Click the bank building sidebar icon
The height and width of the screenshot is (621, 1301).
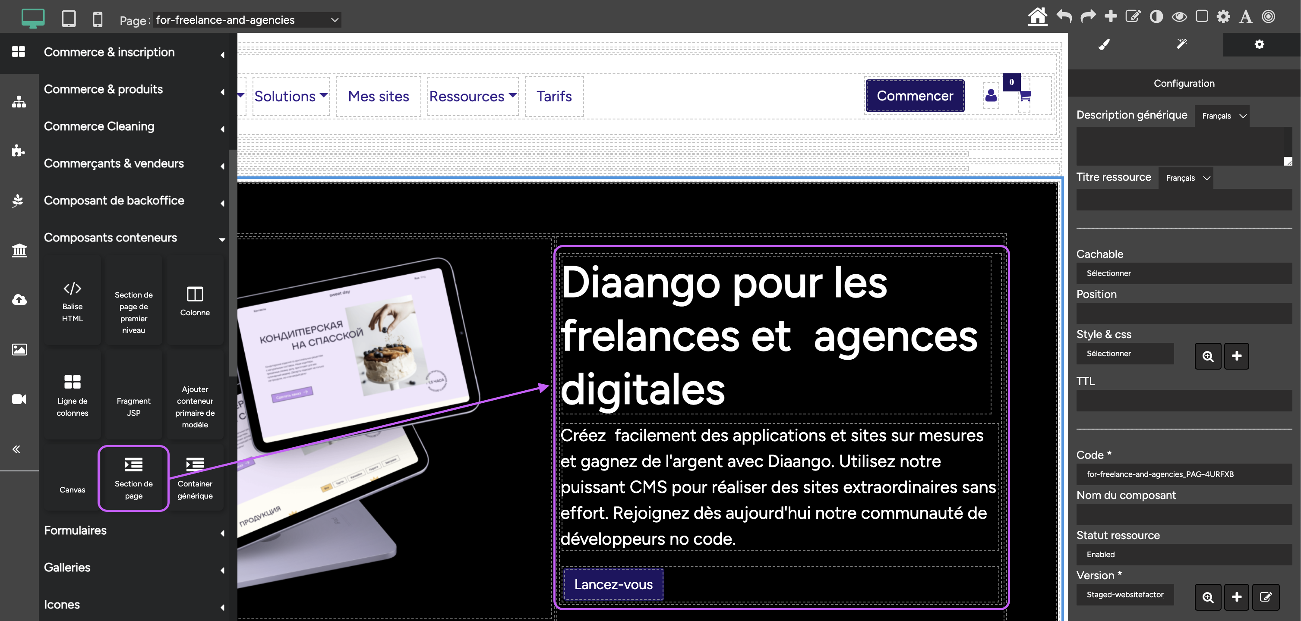pos(19,250)
